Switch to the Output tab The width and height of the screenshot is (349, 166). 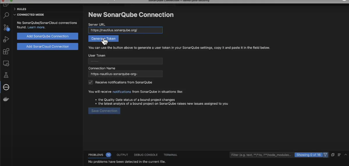click(x=122, y=155)
